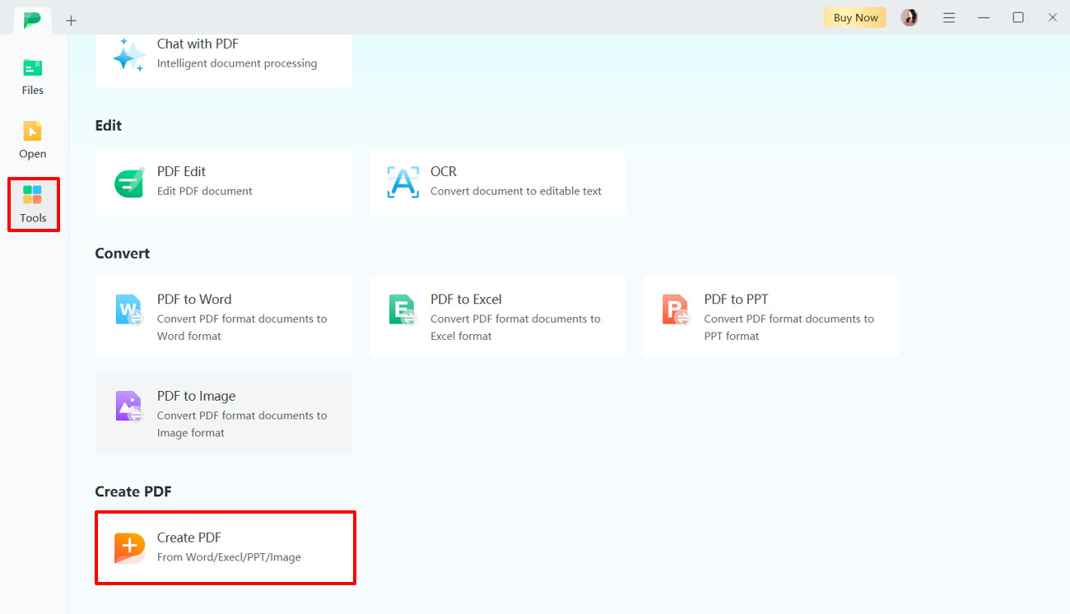Click the 'Create PDF' section heading
Viewport: 1070px width, 614px height.
point(133,491)
